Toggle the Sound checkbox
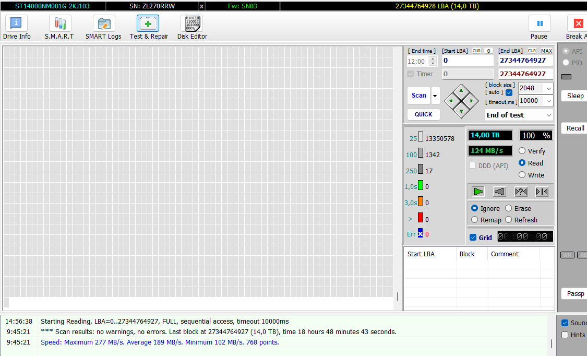 coord(565,323)
